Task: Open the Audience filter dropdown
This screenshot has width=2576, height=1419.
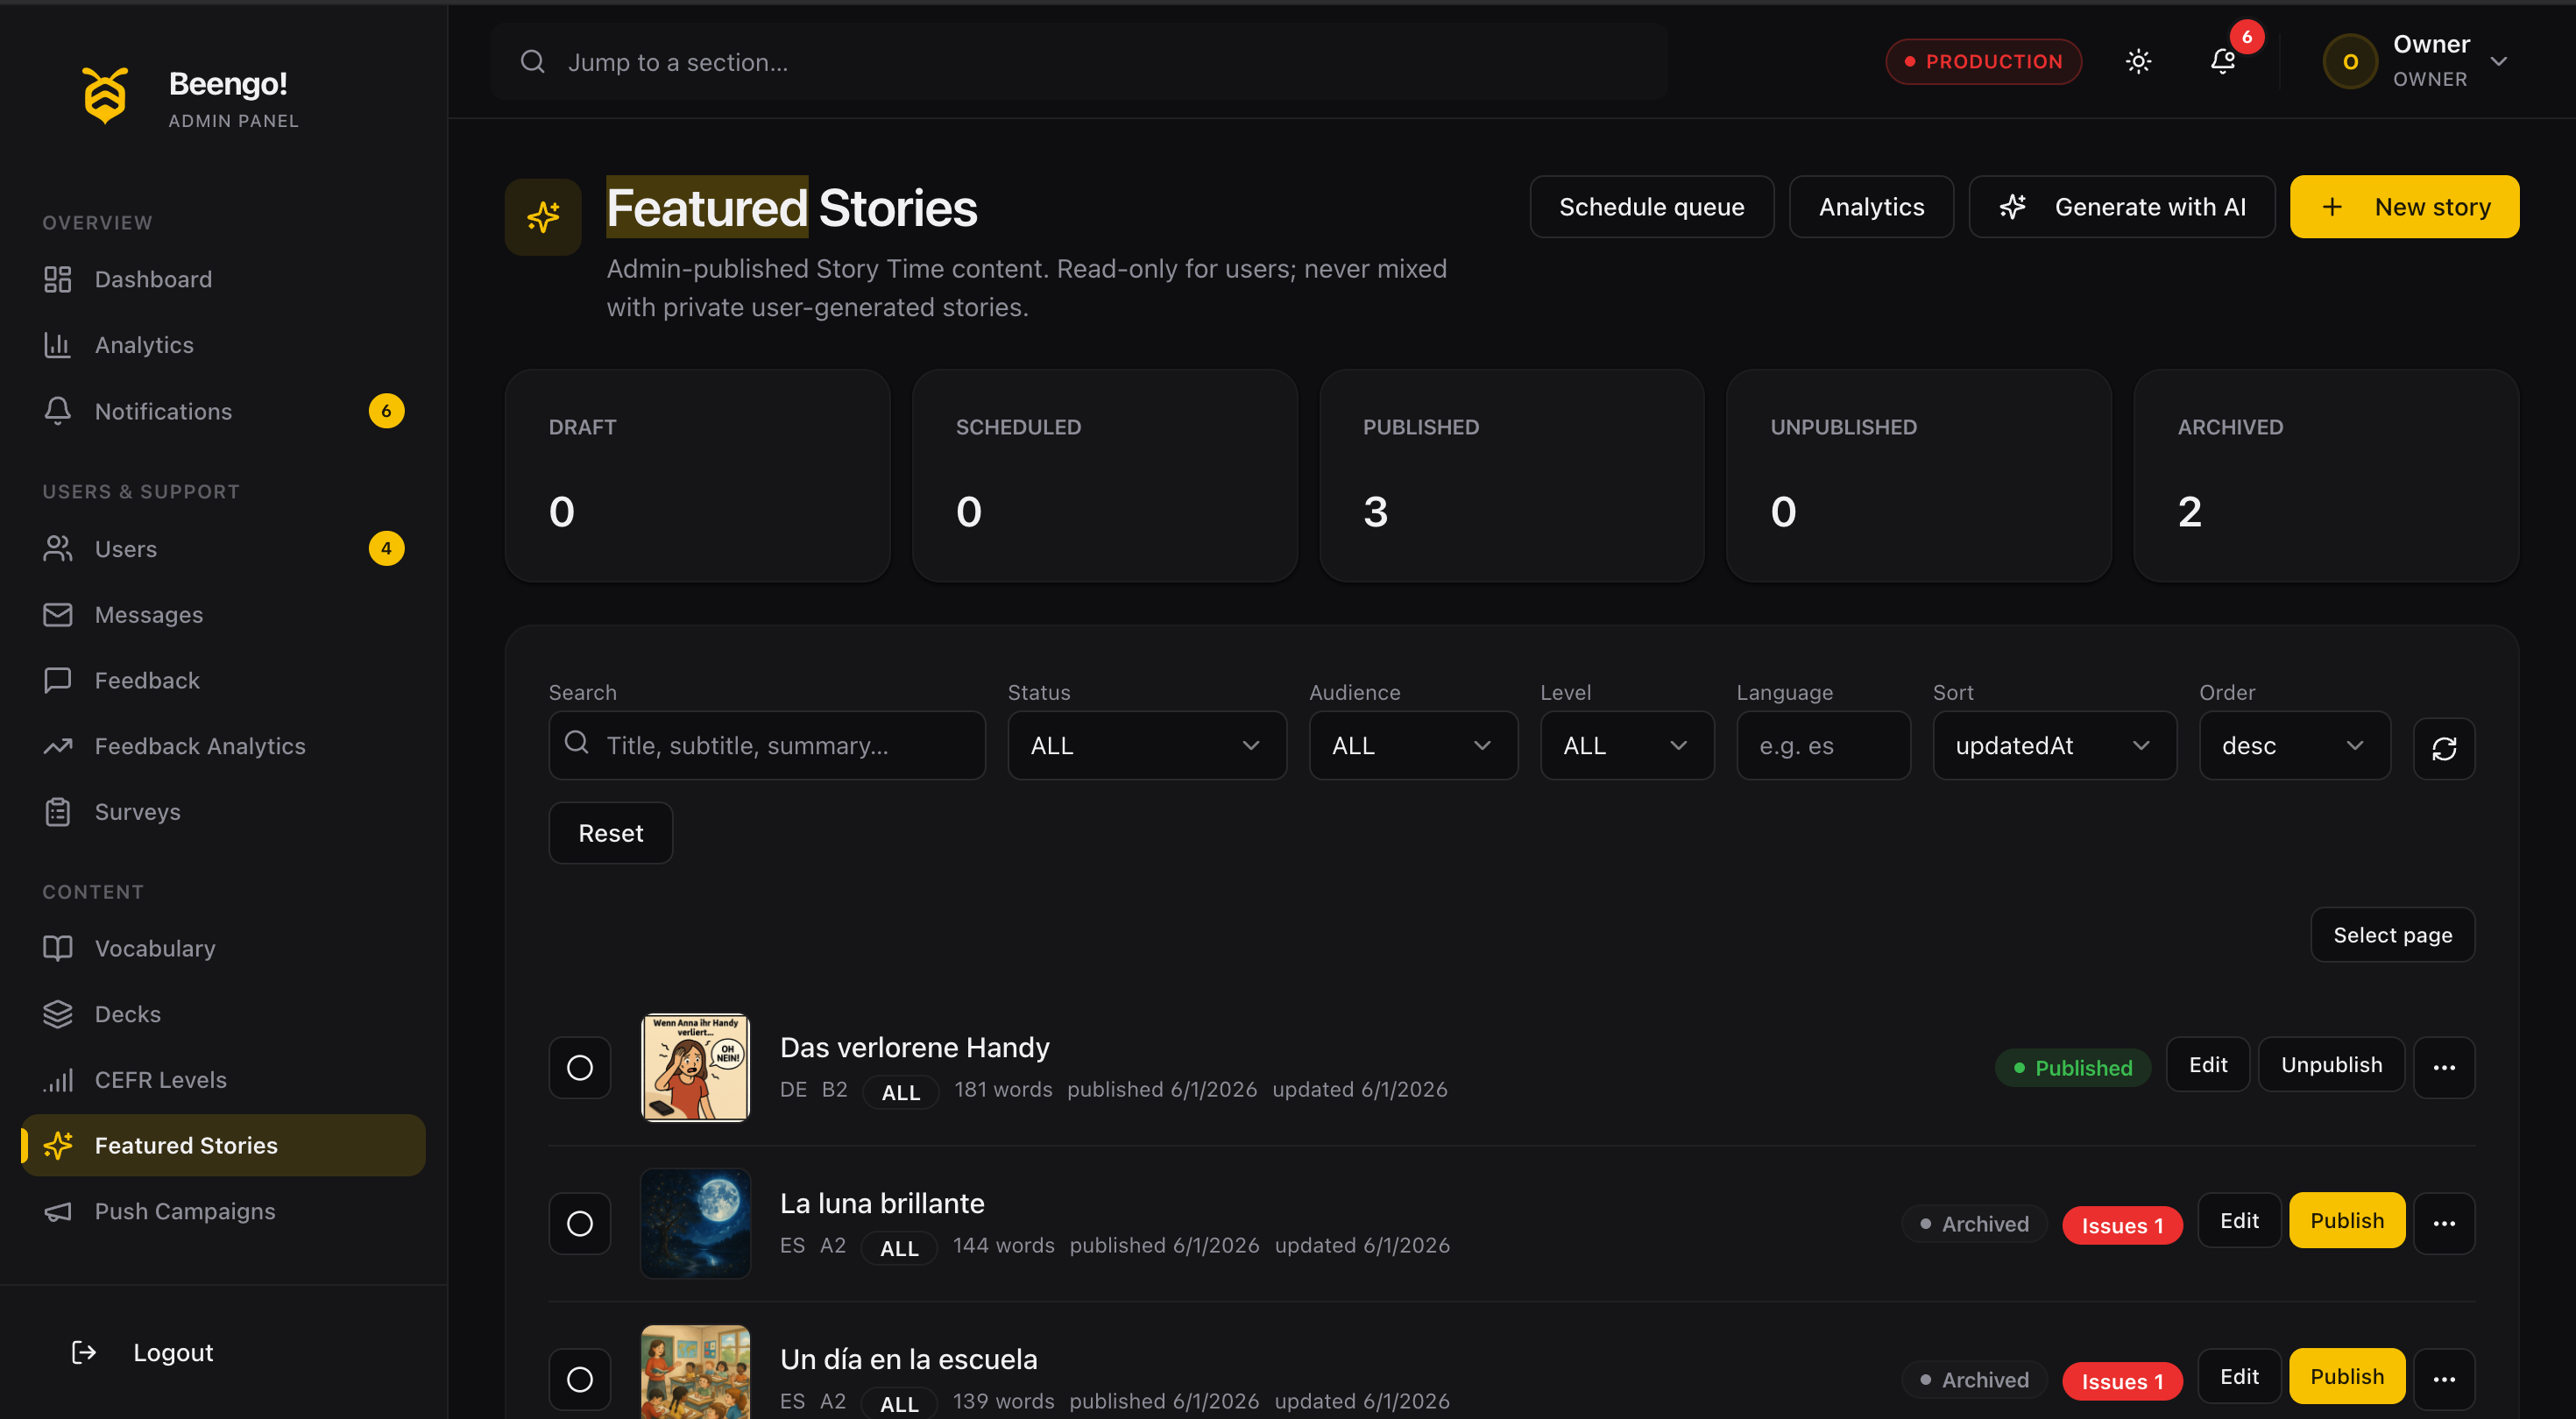Action: pos(1413,745)
